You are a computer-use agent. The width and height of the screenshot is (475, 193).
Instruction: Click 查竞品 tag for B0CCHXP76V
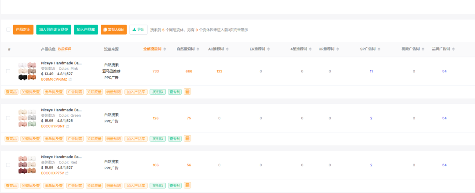[x=11, y=186]
